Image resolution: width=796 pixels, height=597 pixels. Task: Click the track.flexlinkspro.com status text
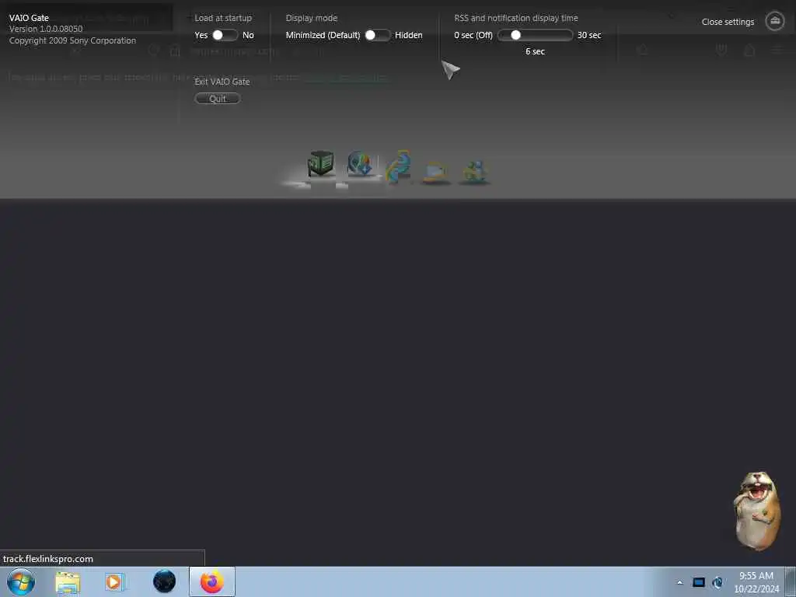[48, 559]
